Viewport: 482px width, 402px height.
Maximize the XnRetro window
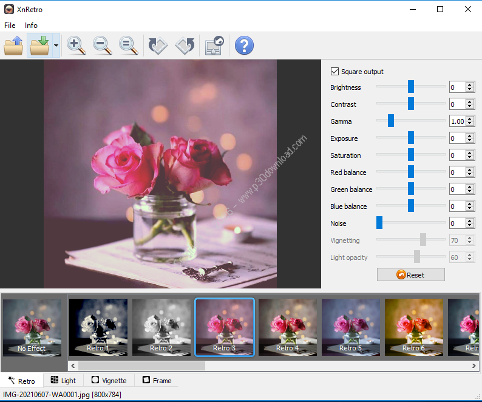coord(440,9)
